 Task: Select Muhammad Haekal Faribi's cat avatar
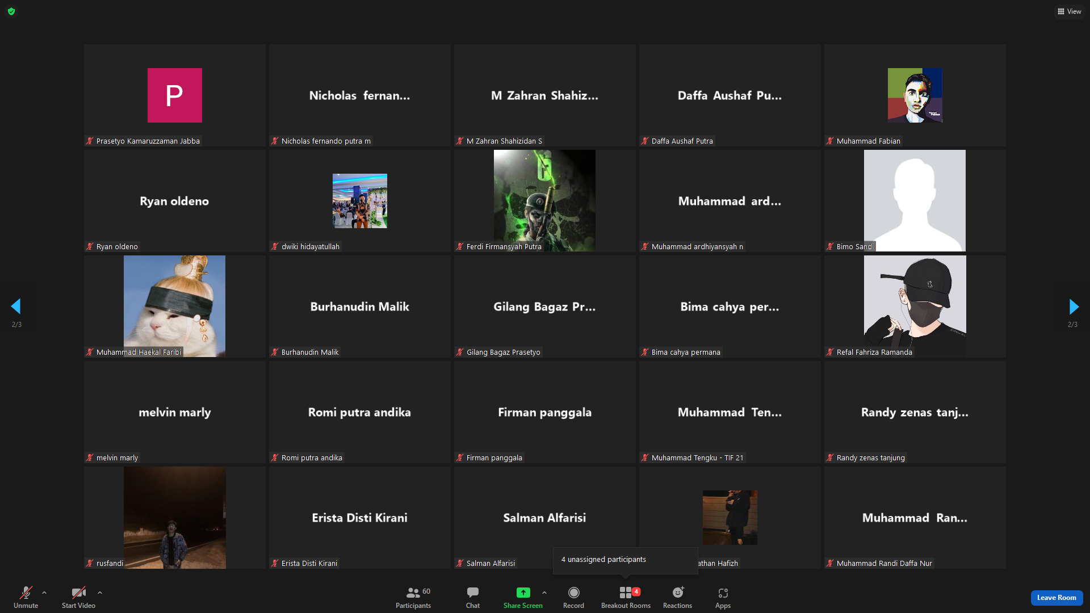174,306
